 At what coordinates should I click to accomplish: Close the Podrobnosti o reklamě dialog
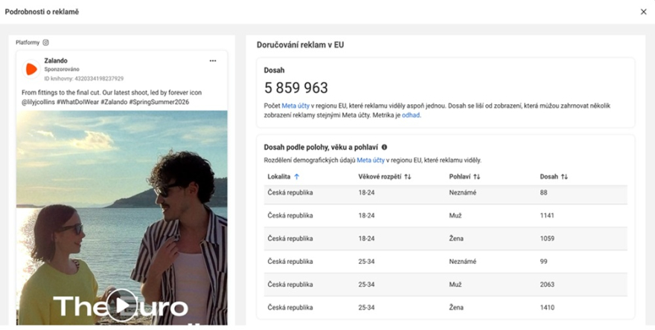click(643, 12)
